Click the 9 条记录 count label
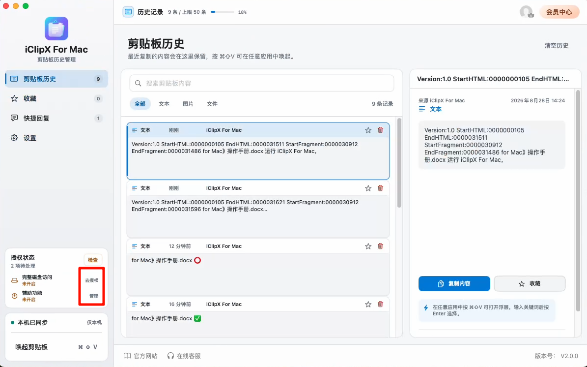Screen dimensions: 587x367 382,104
